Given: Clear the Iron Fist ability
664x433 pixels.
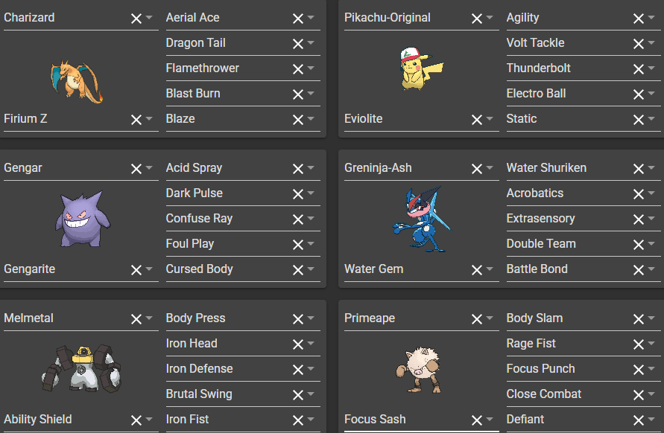Looking at the screenshot, I should coord(298,420).
